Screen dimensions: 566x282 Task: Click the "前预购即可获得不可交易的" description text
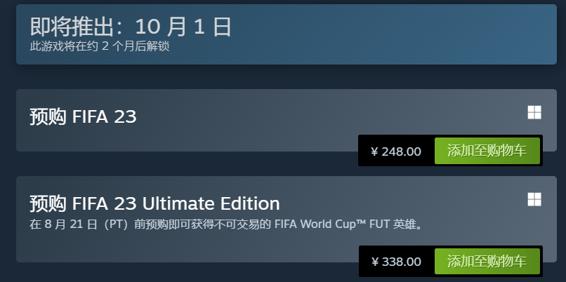[x=198, y=224]
